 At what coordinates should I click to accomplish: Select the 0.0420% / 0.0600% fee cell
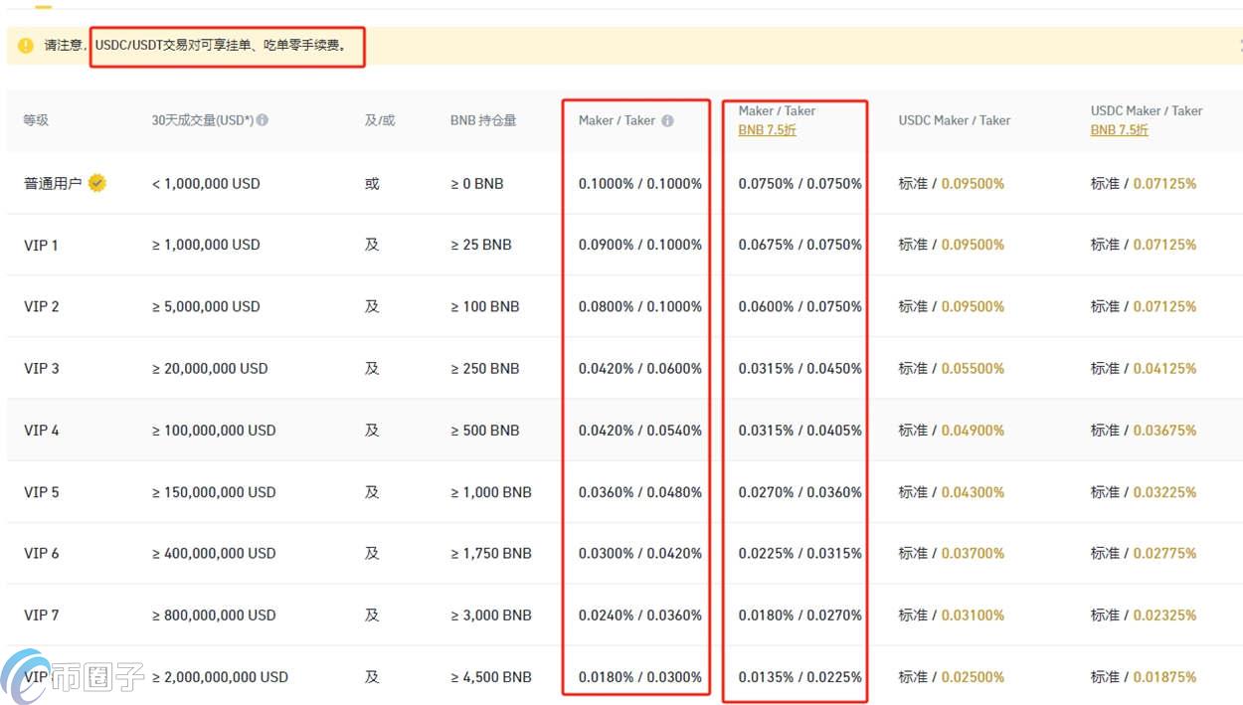point(640,368)
